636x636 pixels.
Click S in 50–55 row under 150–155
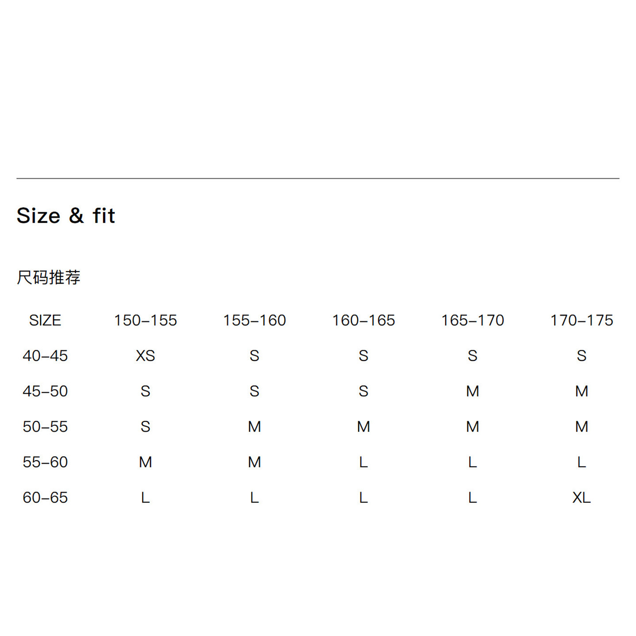click(x=145, y=427)
